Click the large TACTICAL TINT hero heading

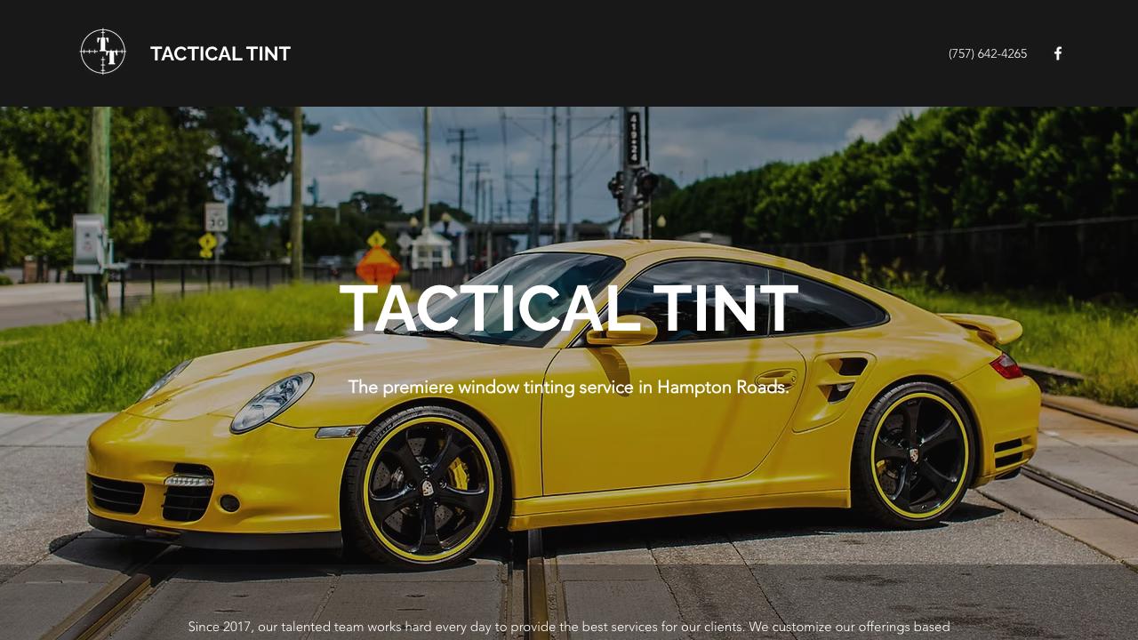568,308
